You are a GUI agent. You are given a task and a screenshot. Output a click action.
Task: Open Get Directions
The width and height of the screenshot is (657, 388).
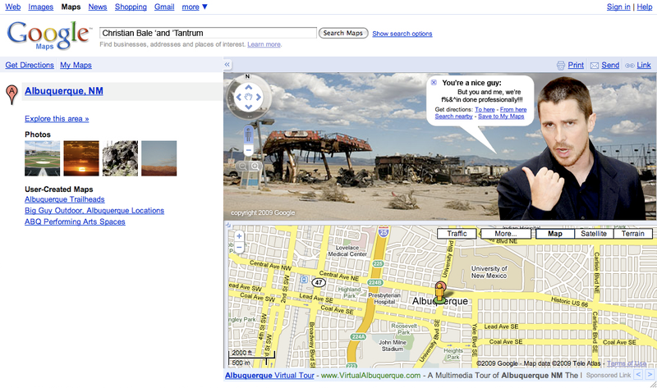30,65
